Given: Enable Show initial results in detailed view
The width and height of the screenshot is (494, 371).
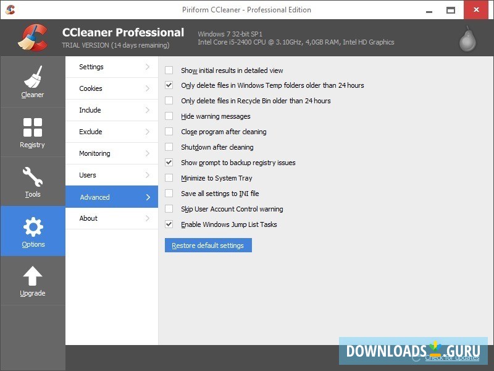Looking at the screenshot, I should click(x=169, y=70).
